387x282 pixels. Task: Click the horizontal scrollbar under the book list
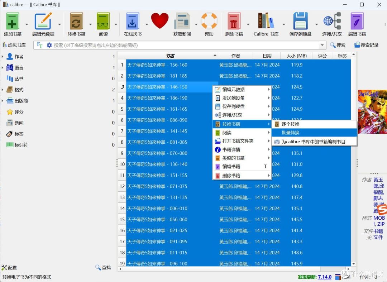coord(234,269)
